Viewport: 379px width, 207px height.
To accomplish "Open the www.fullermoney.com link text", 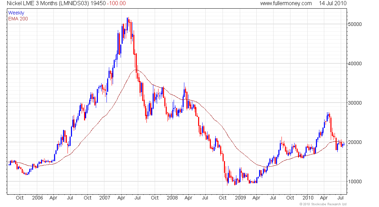I will (286, 3).
